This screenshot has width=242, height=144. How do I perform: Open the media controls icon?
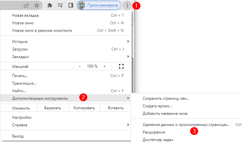tap(60, 5)
